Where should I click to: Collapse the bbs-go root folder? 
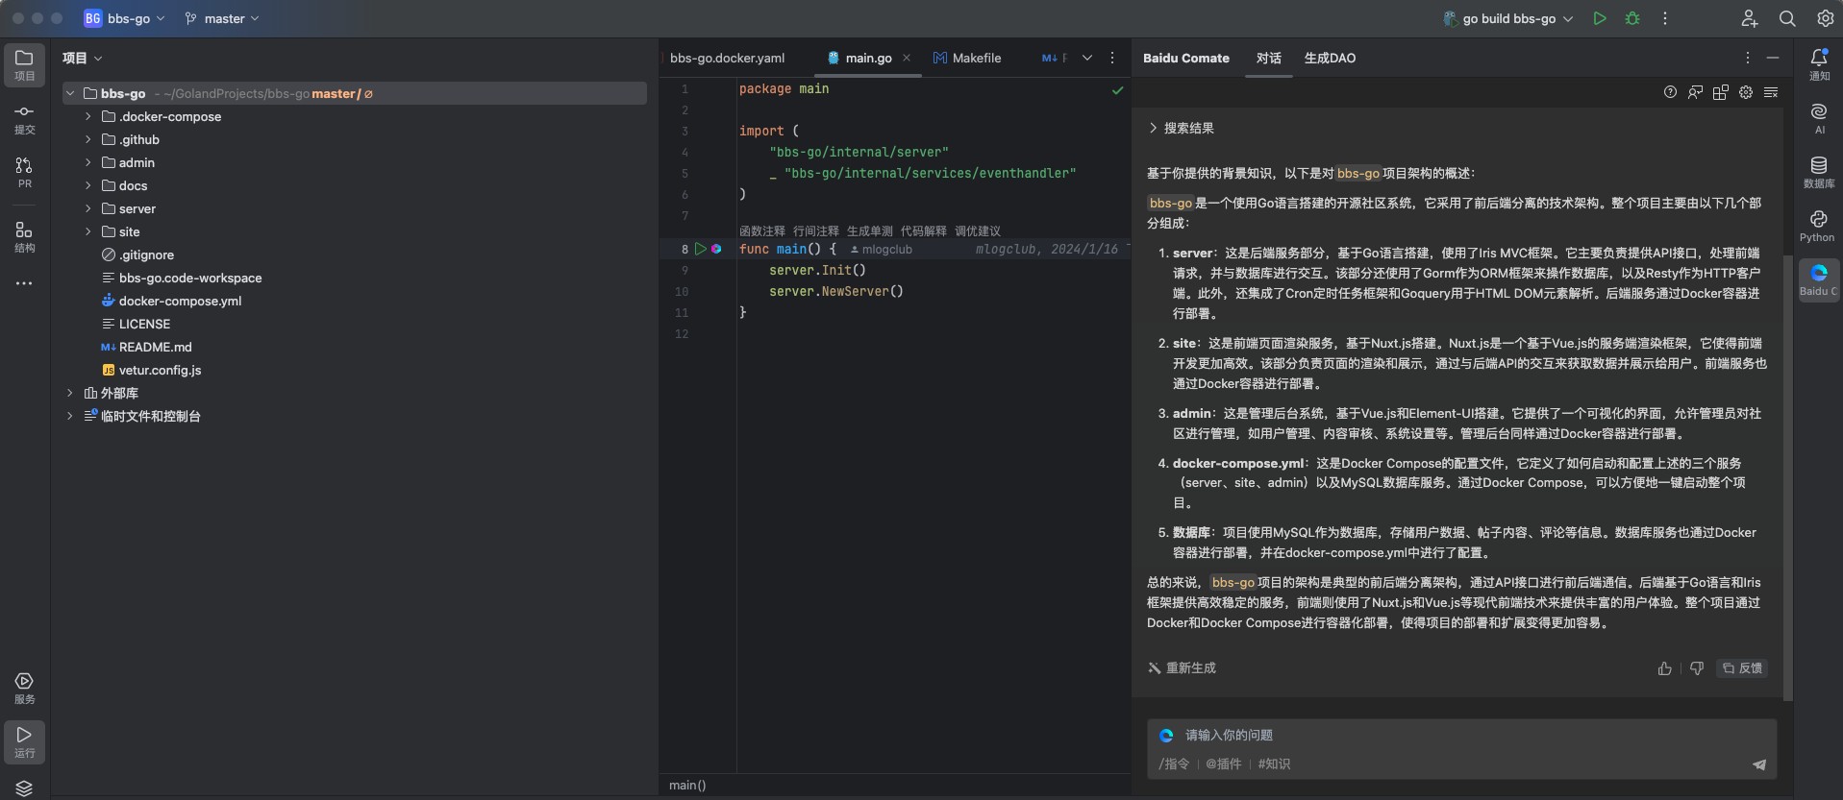[70, 93]
